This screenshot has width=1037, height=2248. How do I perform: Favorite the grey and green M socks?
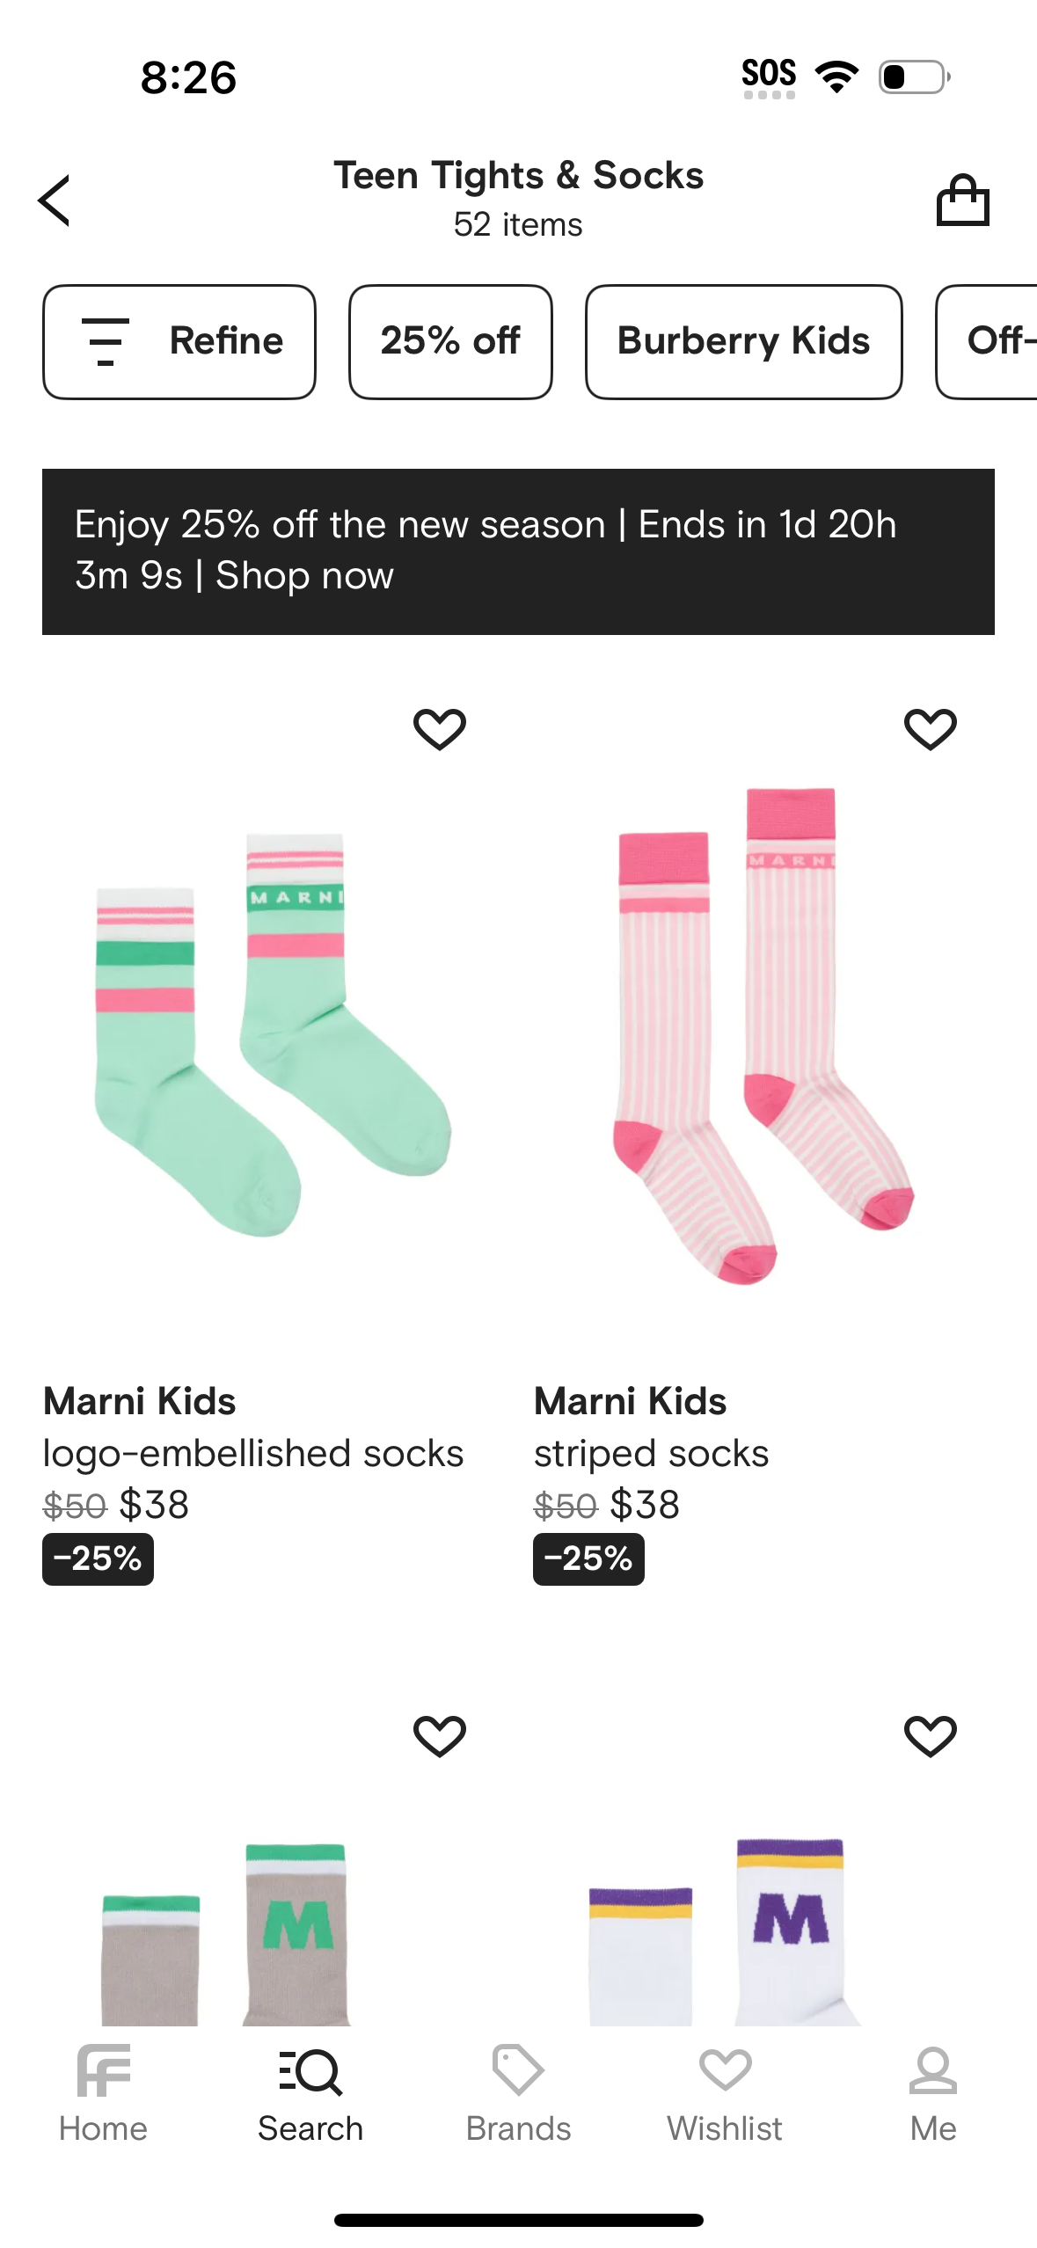tap(440, 1736)
